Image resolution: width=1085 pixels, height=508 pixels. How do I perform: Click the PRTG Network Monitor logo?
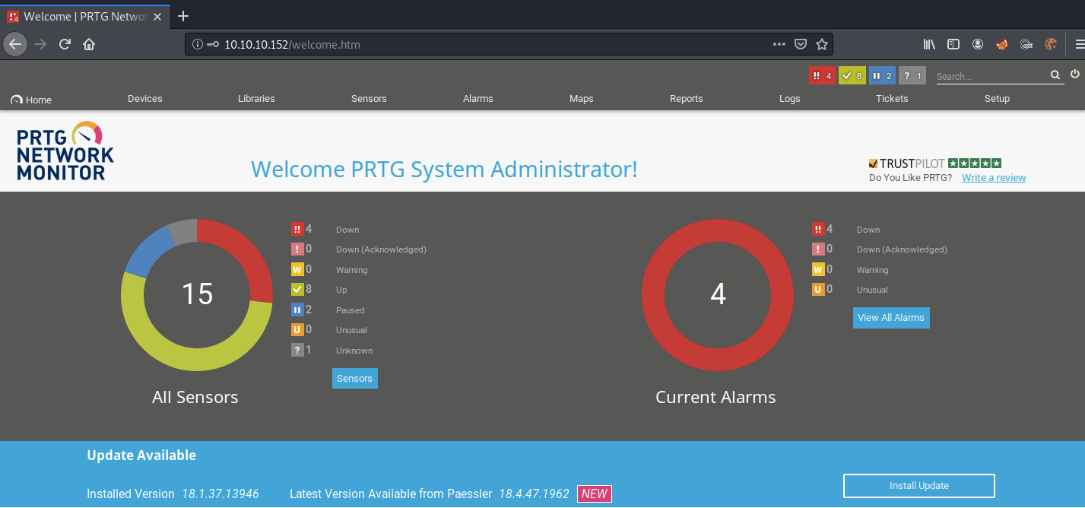point(65,151)
